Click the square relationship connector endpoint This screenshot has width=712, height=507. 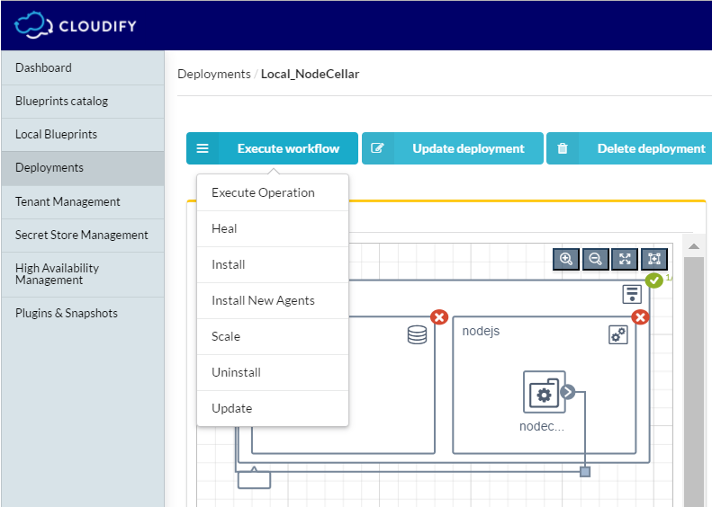(585, 472)
